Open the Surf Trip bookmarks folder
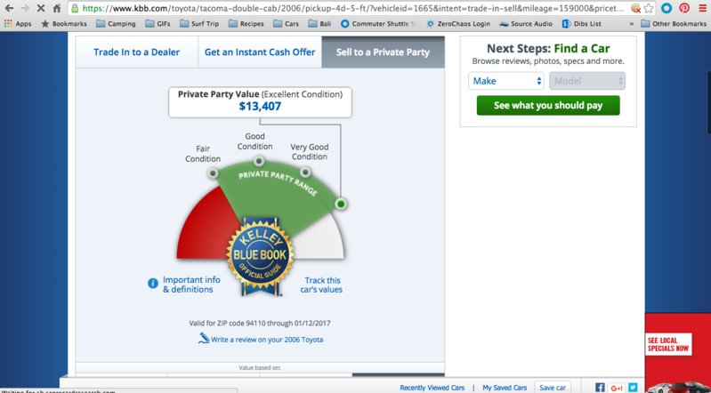This screenshot has width=711, height=393. [199, 24]
